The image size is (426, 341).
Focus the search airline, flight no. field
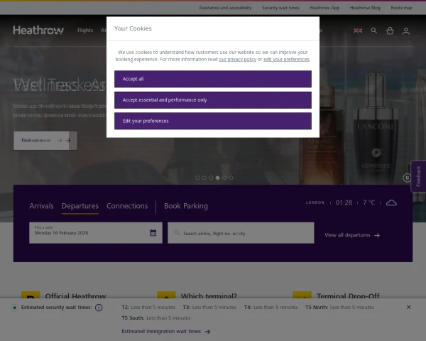point(241,233)
